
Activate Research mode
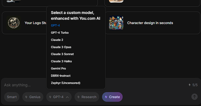[87, 97]
